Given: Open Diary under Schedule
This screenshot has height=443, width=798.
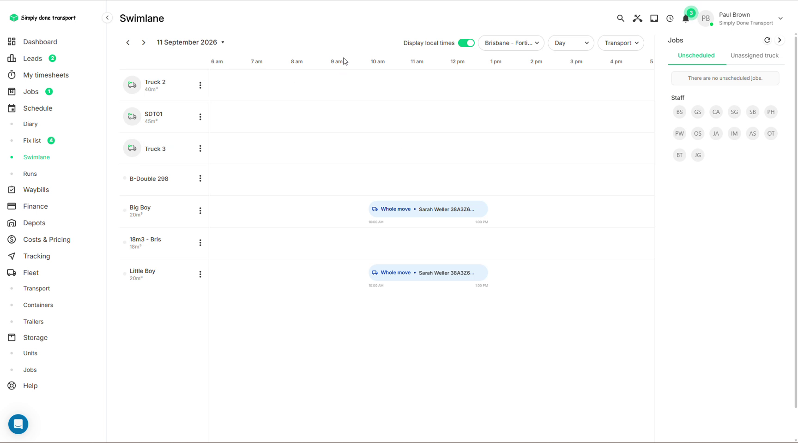Looking at the screenshot, I should [30, 124].
